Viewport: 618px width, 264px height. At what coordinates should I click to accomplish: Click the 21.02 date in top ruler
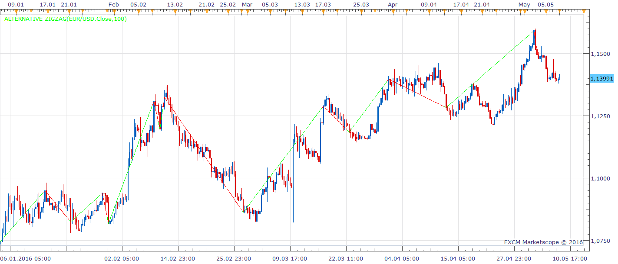point(207,4)
